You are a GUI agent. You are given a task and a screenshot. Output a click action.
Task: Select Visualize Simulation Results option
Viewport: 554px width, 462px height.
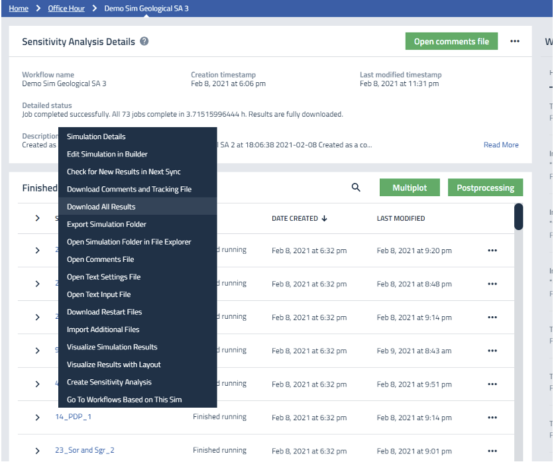(112, 347)
